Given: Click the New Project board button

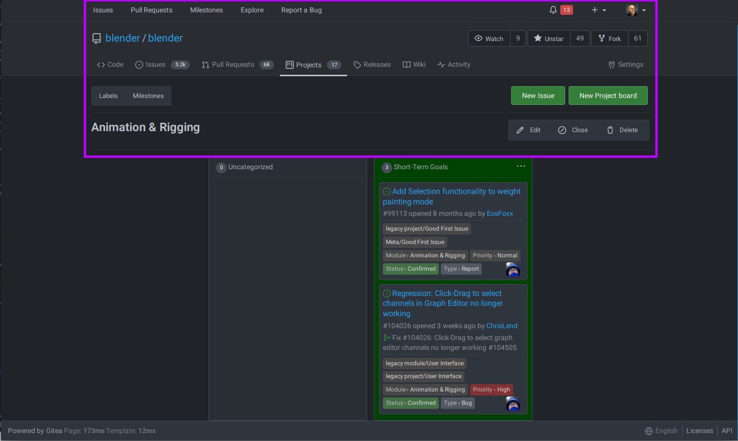Looking at the screenshot, I should point(608,96).
